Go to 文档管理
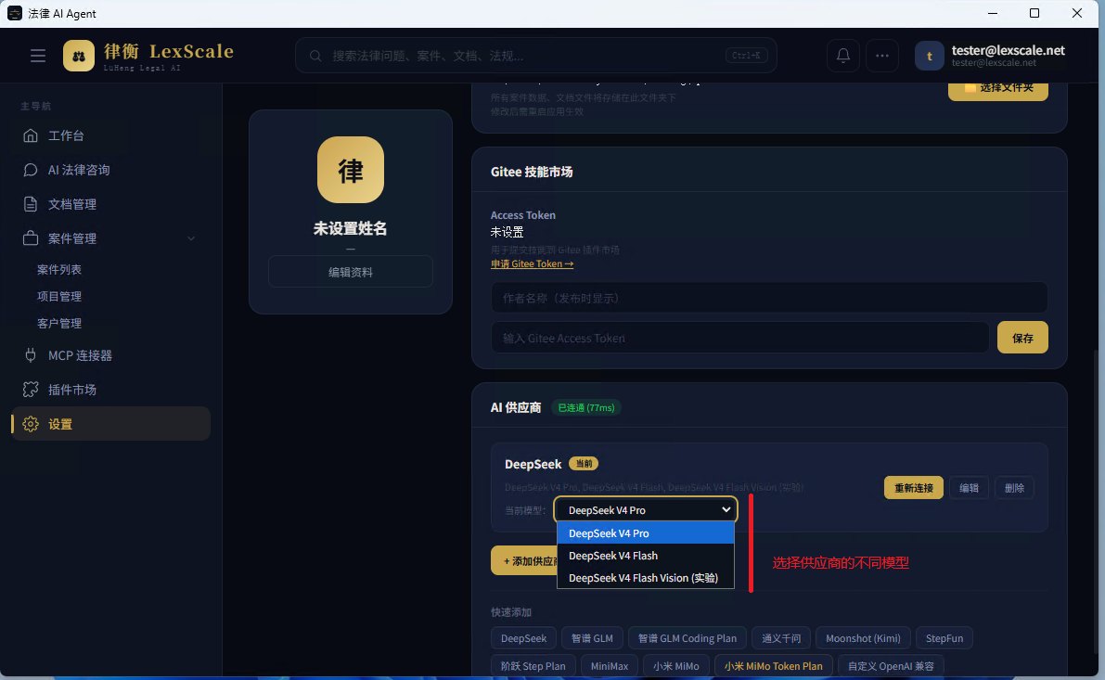 coord(110,204)
